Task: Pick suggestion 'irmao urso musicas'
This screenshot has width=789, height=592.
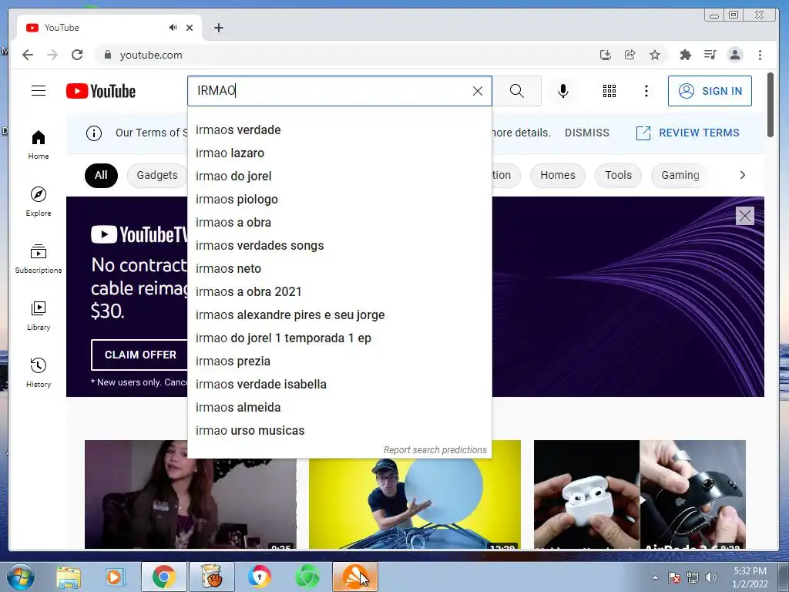Action: coord(340,431)
